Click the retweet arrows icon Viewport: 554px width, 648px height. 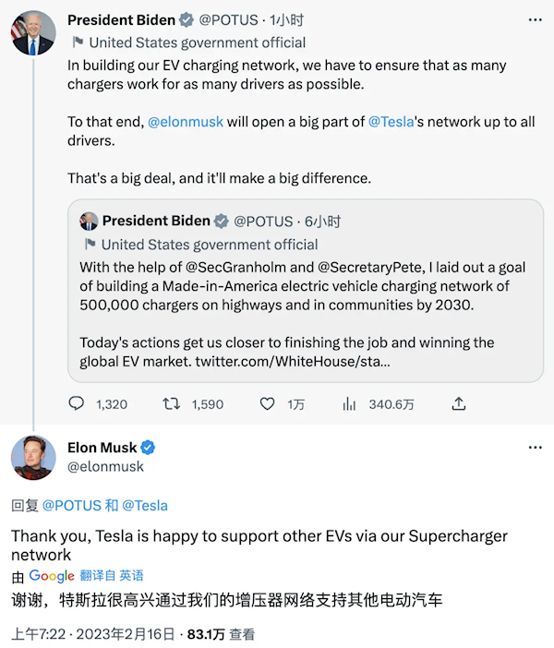pyautogui.click(x=171, y=403)
